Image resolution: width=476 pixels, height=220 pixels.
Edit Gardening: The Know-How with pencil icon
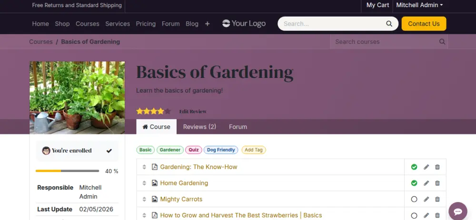point(426,167)
